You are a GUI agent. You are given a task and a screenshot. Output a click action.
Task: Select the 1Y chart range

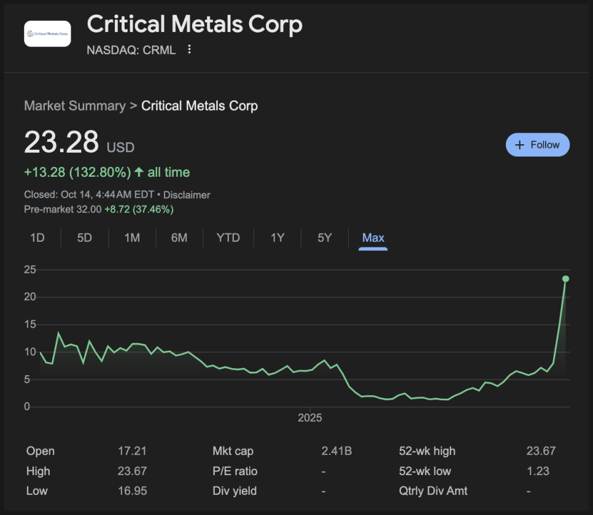(x=277, y=238)
